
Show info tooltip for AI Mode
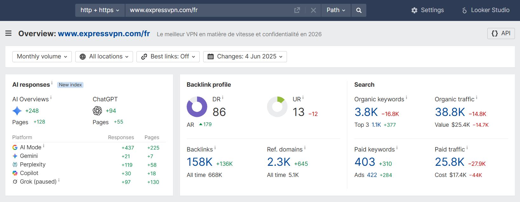43,146
